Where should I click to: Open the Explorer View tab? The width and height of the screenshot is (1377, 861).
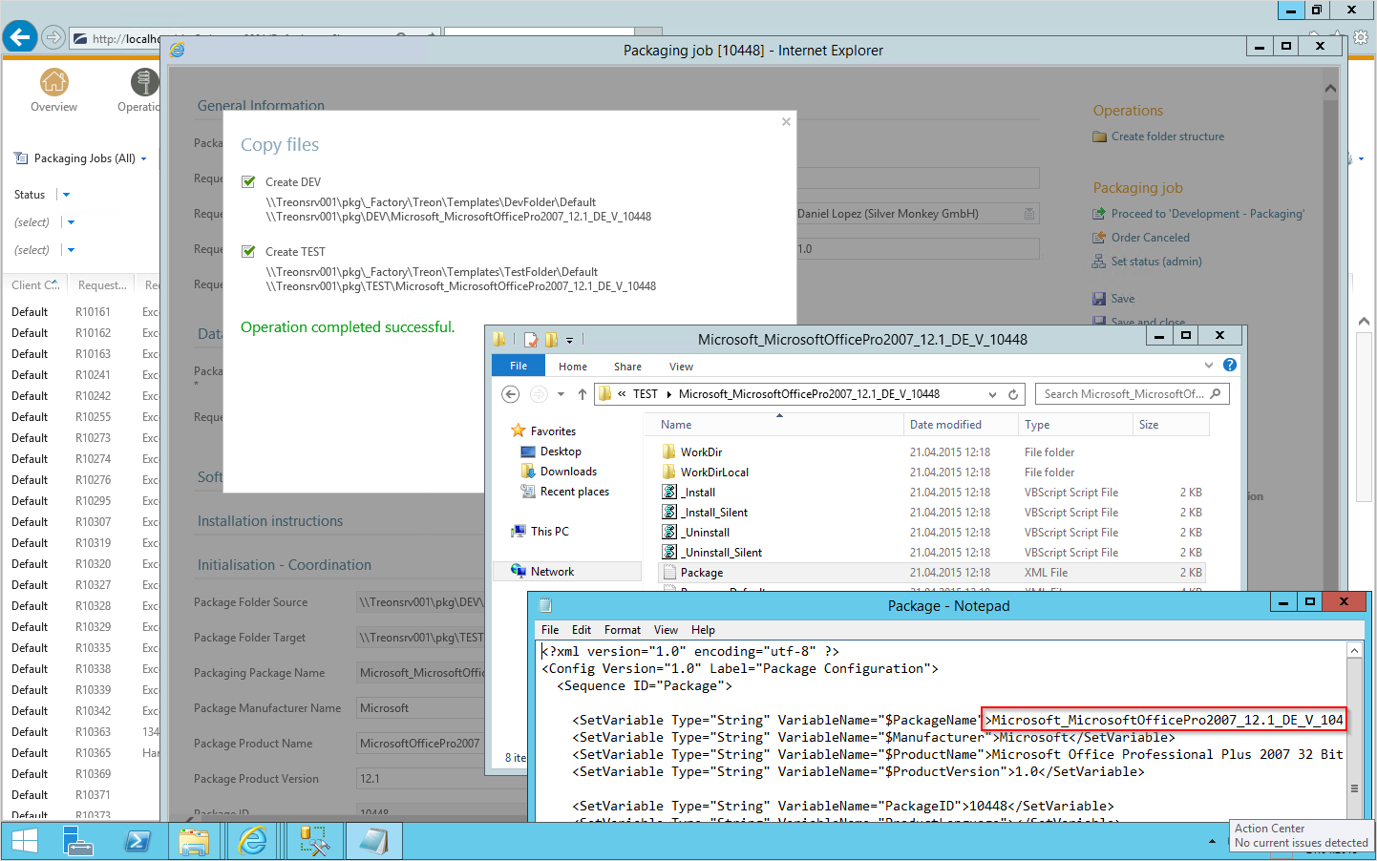[681, 367]
